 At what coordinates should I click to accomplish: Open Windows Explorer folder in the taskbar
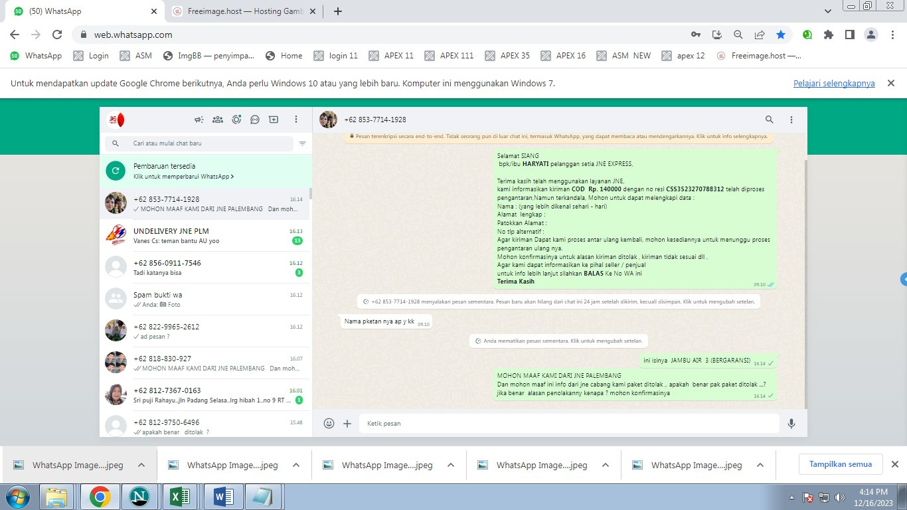point(57,497)
